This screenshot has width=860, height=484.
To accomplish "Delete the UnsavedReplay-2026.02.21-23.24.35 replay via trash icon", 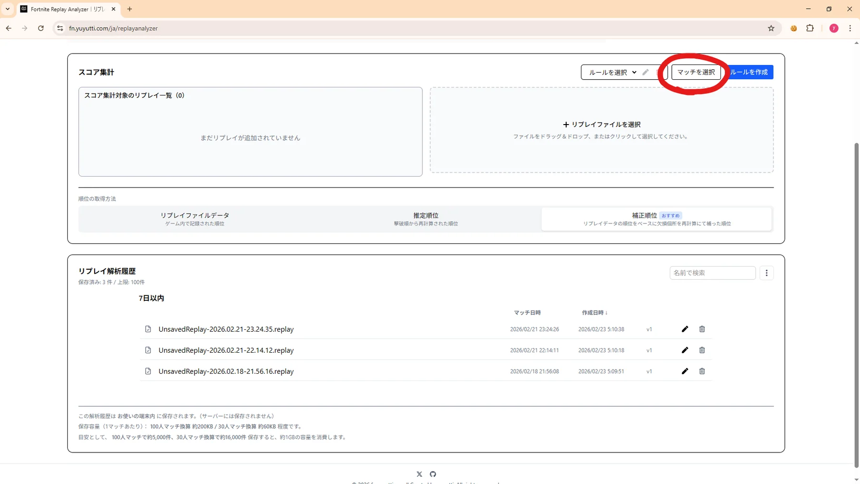I will click(702, 329).
